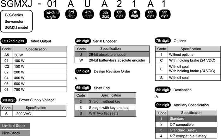The width and height of the screenshot is (221, 139).
Task: Select 'Σ-7 compatible' ancillary row
Action: (186, 125)
